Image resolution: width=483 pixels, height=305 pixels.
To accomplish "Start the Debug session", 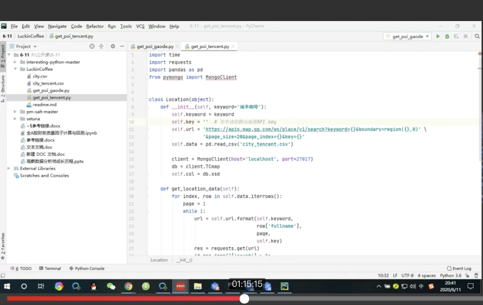I will [x=446, y=36].
